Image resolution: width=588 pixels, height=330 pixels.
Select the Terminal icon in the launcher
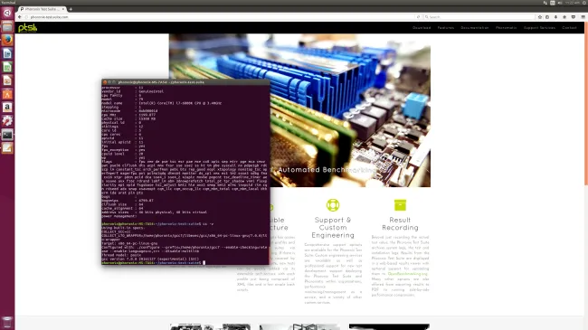point(7,134)
